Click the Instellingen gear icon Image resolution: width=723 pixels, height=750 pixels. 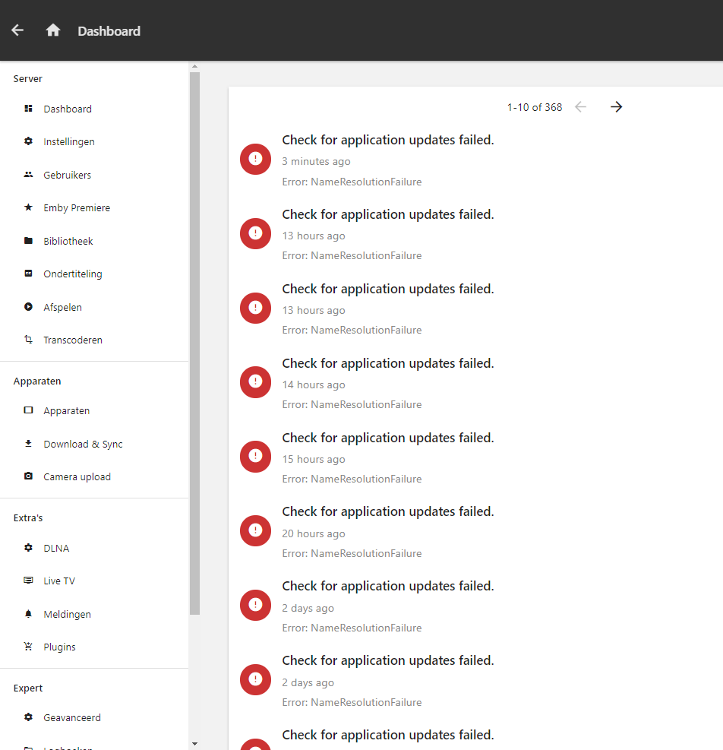click(28, 141)
